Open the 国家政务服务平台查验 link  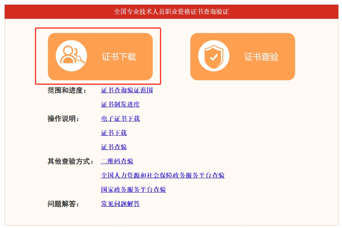(133, 189)
